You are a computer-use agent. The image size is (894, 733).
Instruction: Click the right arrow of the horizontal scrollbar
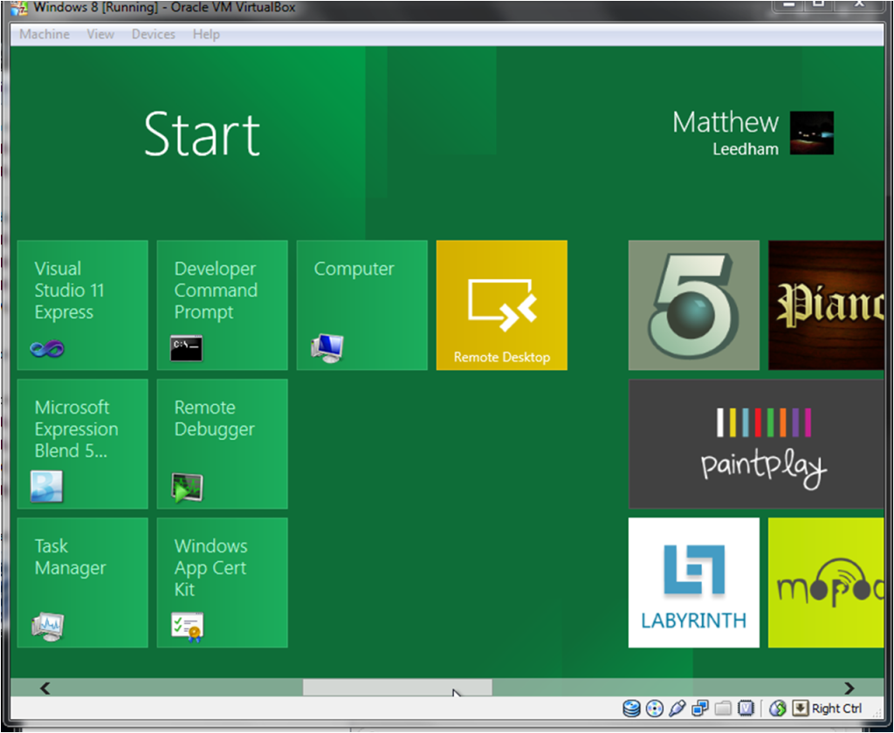pyautogui.click(x=849, y=688)
